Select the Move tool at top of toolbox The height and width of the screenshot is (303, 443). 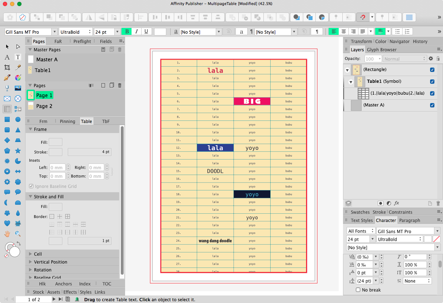[x=7, y=46]
